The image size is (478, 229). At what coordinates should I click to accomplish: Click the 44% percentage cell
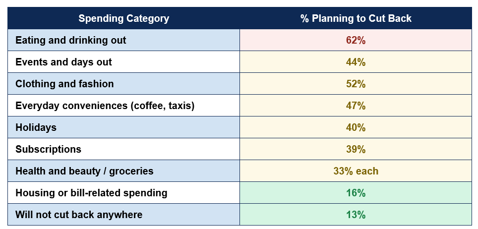coord(356,62)
